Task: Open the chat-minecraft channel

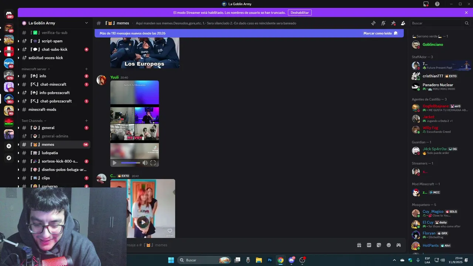Action: tap(55, 85)
